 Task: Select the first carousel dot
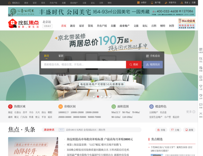[94, 96]
